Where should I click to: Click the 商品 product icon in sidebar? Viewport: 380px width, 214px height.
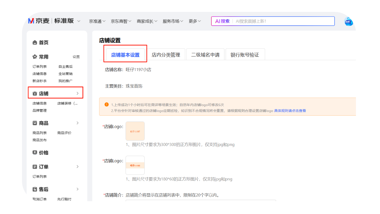click(35, 123)
